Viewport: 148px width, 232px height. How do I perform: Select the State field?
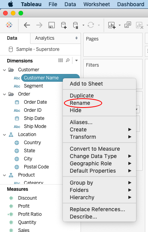pyautogui.click(x=29, y=151)
